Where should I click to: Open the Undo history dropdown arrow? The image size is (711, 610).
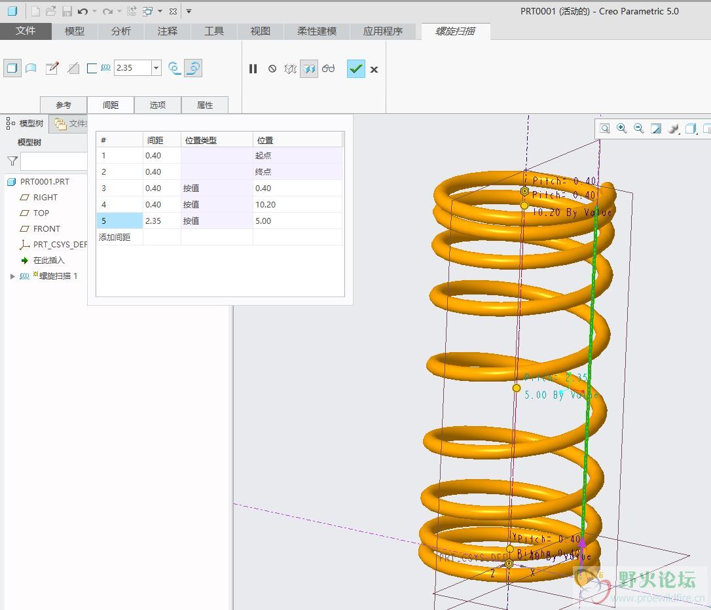pos(94,11)
